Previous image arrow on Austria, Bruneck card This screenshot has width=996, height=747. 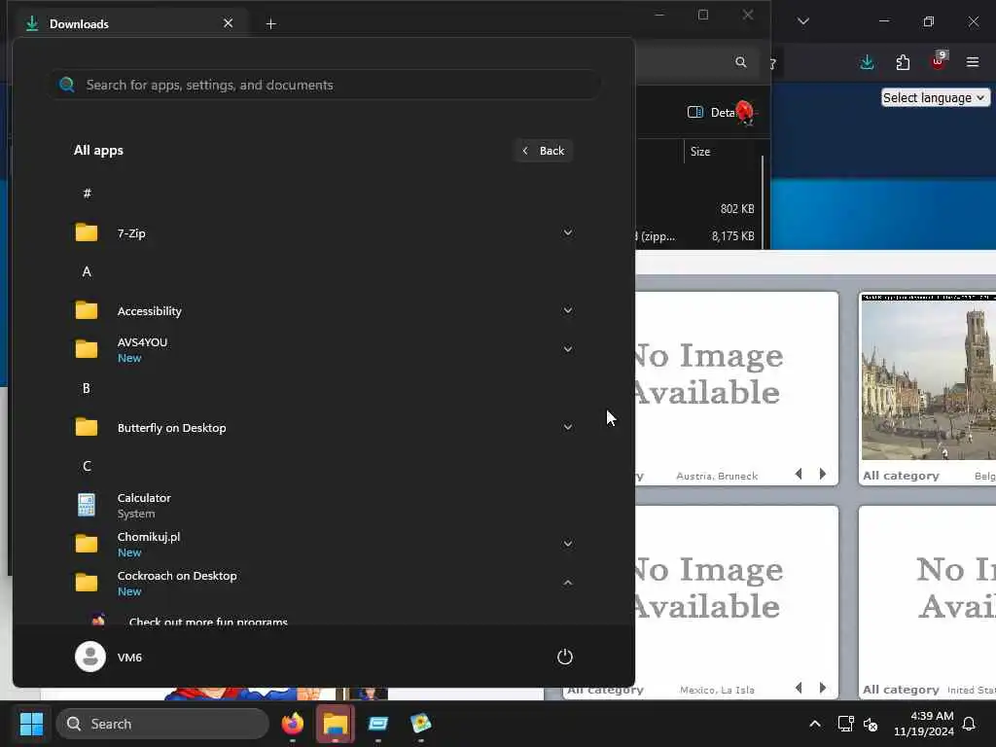pyautogui.click(x=800, y=474)
